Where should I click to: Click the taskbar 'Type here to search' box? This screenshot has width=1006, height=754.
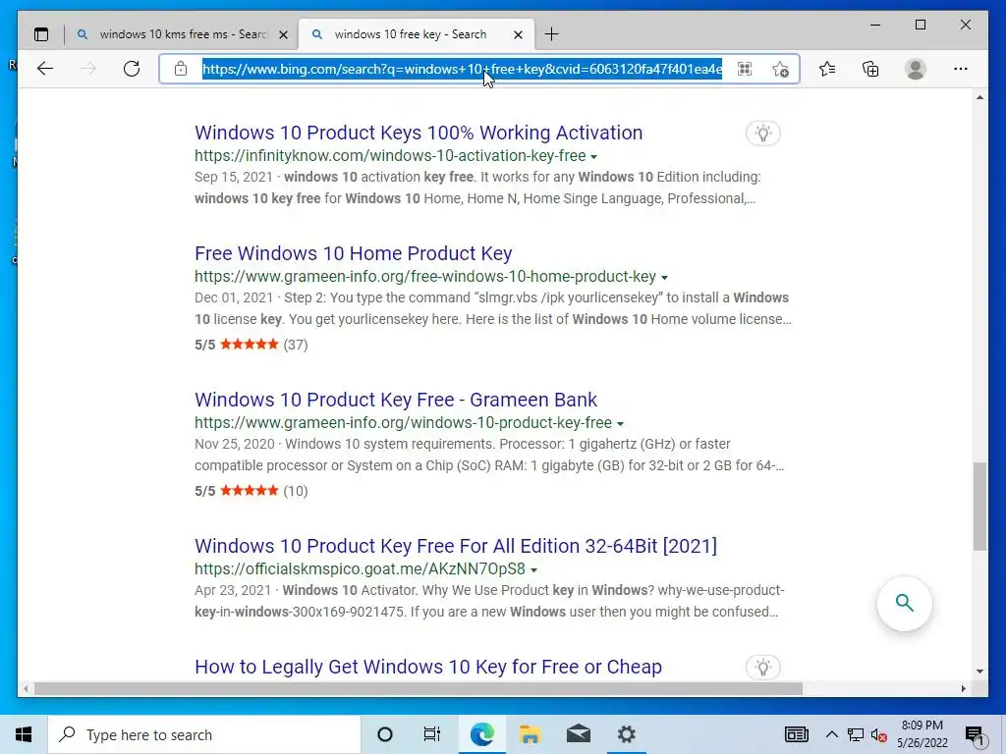click(204, 734)
